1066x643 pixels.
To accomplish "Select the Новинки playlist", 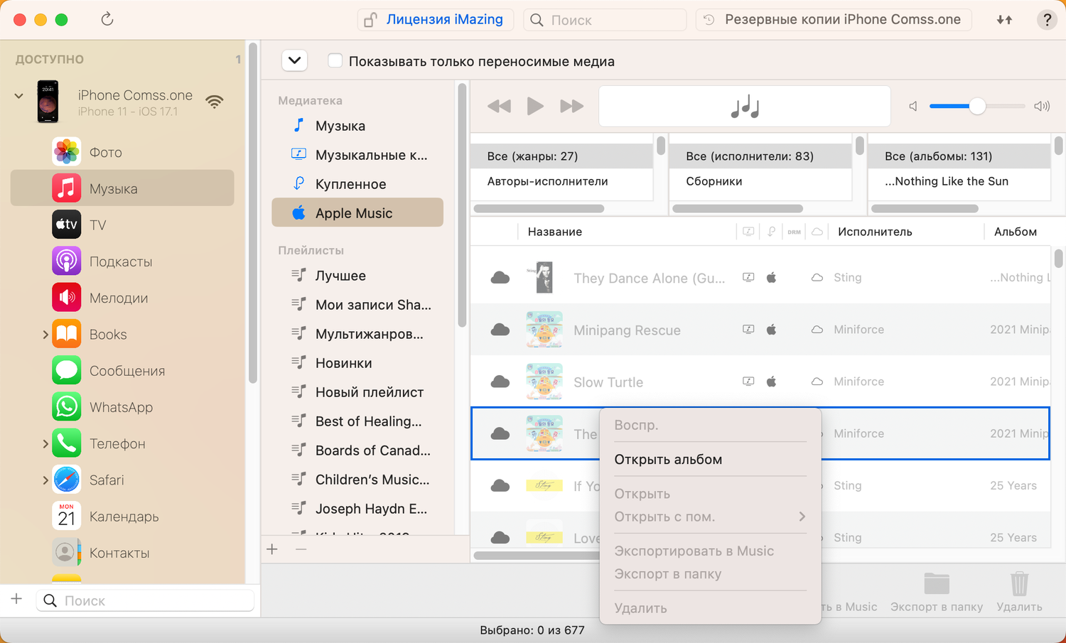I will (x=357, y=363).
